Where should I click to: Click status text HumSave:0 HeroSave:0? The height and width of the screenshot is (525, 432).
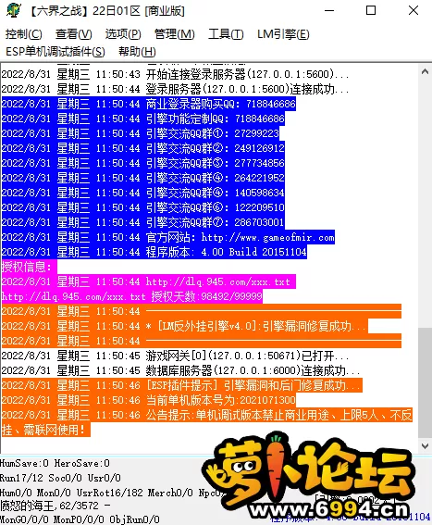pos(55,463)
